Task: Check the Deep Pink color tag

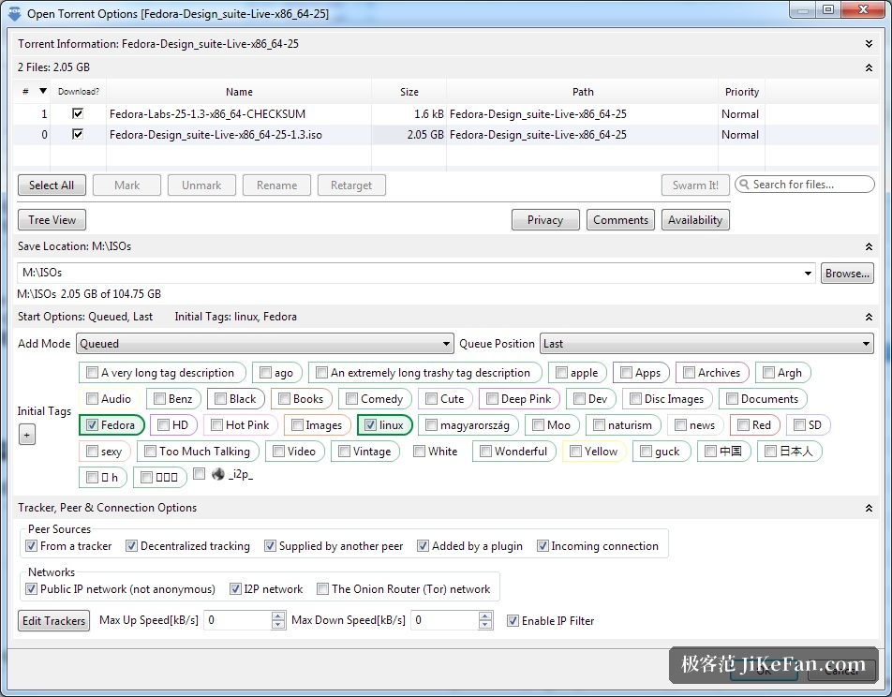Action: pos(492,399)
